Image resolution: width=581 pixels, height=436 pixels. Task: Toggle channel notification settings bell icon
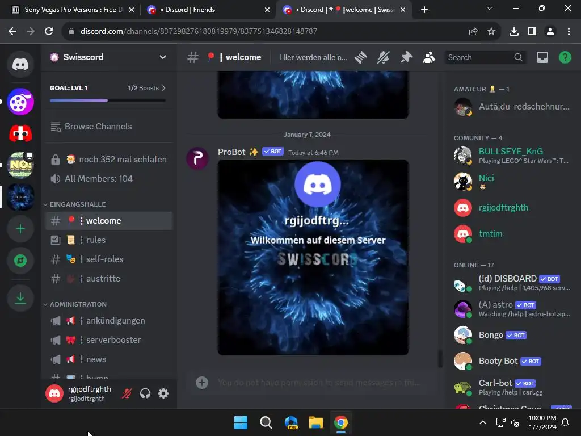coord(384,57)
